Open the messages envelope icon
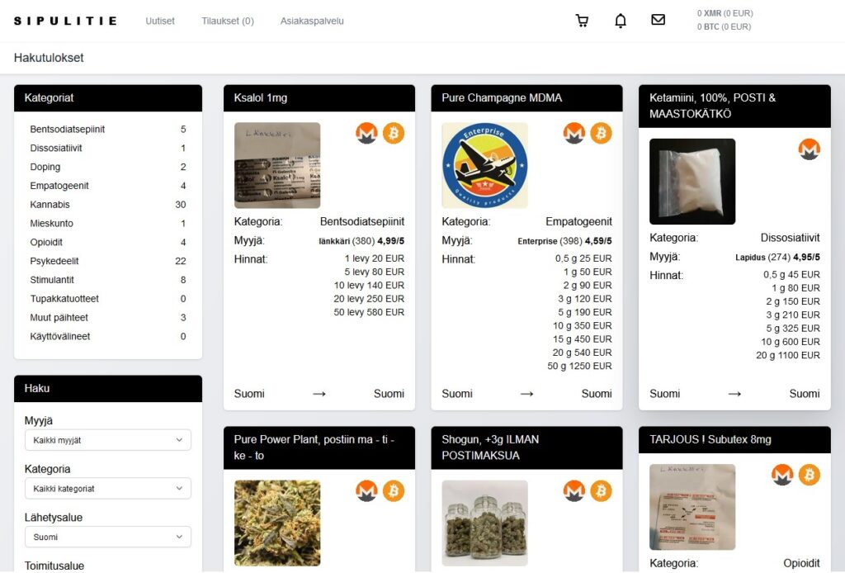The image size is (845, 573). [x=658, y=20]
